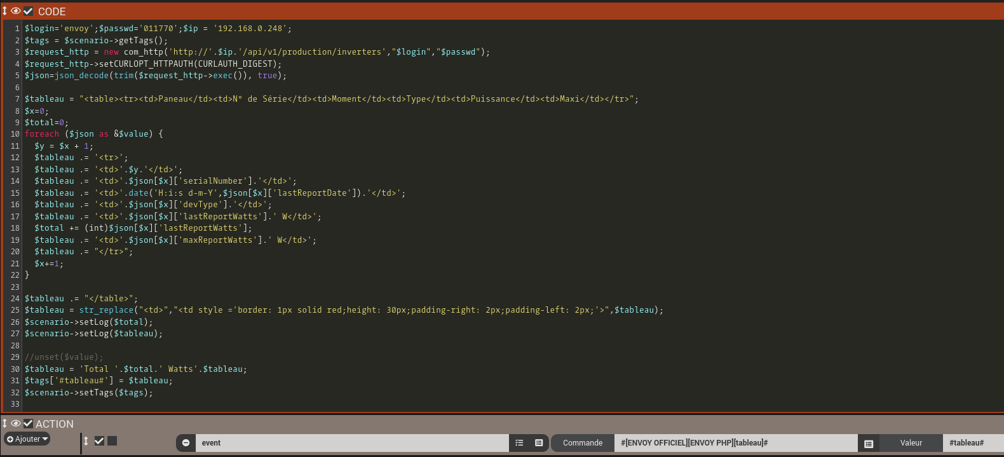1004x457 pixels.
Task: Click the Valeur field containing #tableau#
Action: point(972,443)
